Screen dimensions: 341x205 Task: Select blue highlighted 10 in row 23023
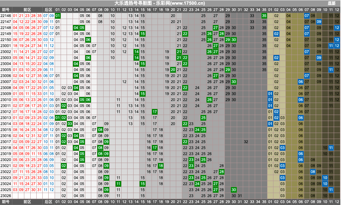tap(325, 178)
